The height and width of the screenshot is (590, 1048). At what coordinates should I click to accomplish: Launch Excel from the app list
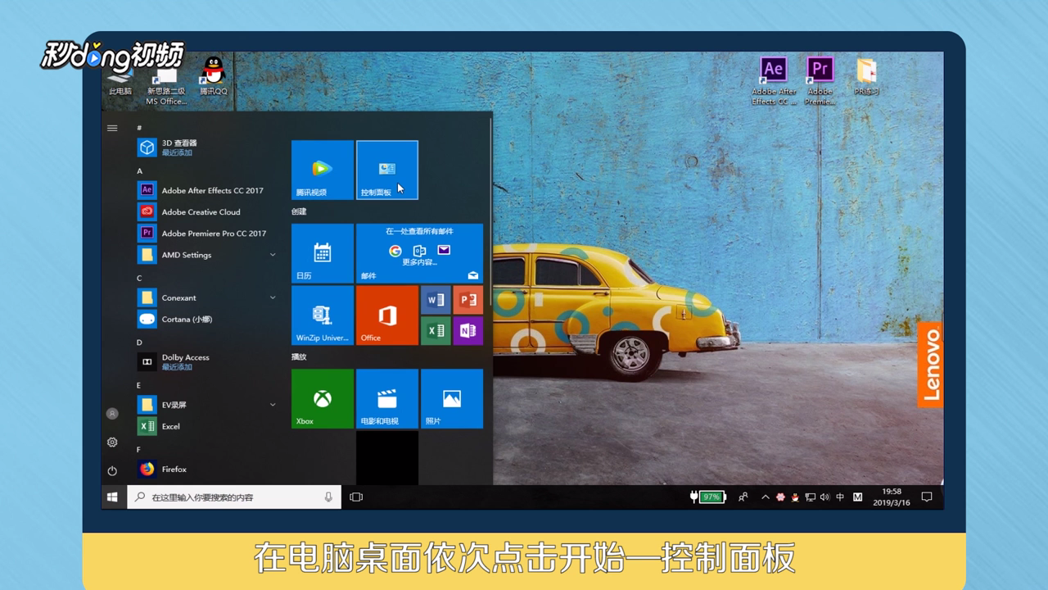208,426
